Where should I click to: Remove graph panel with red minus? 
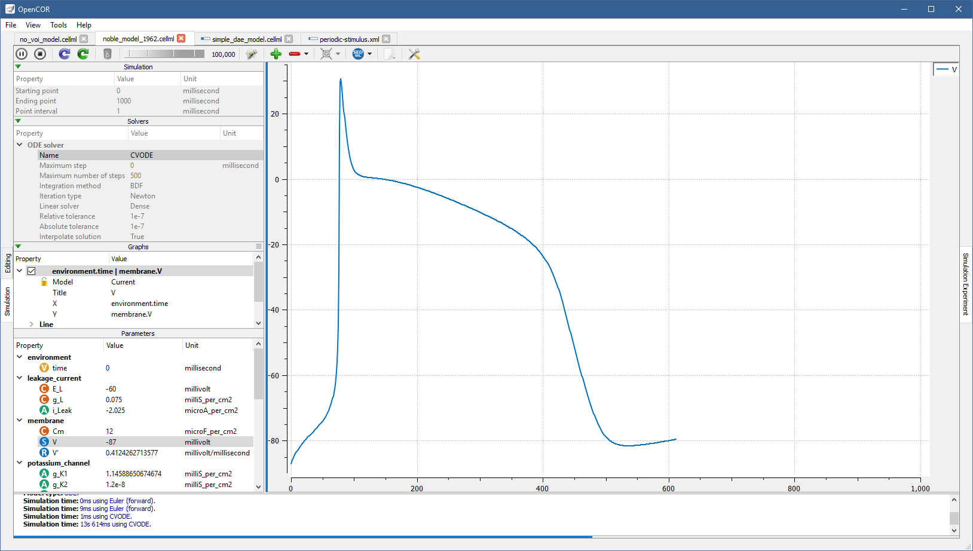pos(295,54)
